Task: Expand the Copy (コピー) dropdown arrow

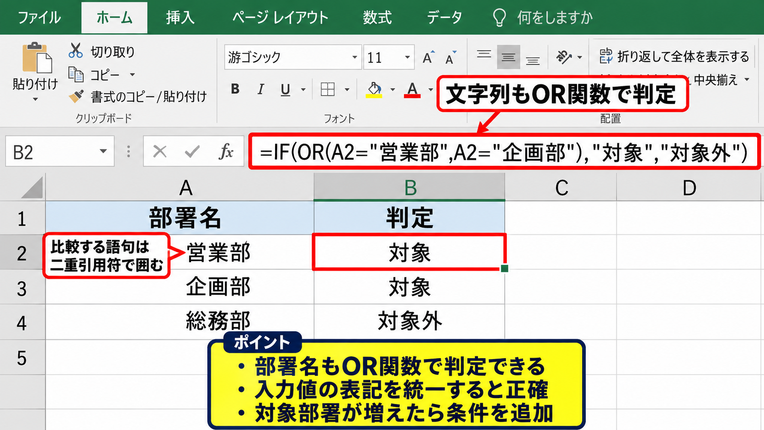Action: coord(132,74)
